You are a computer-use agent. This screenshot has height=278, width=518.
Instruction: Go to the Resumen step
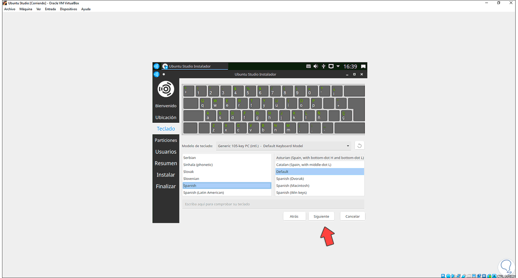[166, 163]
